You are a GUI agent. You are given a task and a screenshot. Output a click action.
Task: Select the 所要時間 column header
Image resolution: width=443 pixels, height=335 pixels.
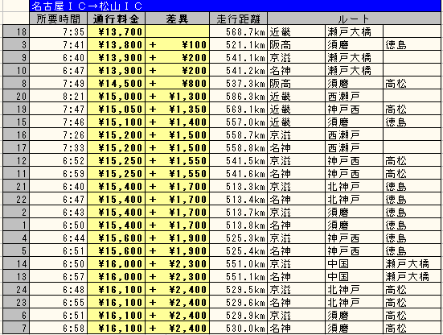tap(58, 19)
